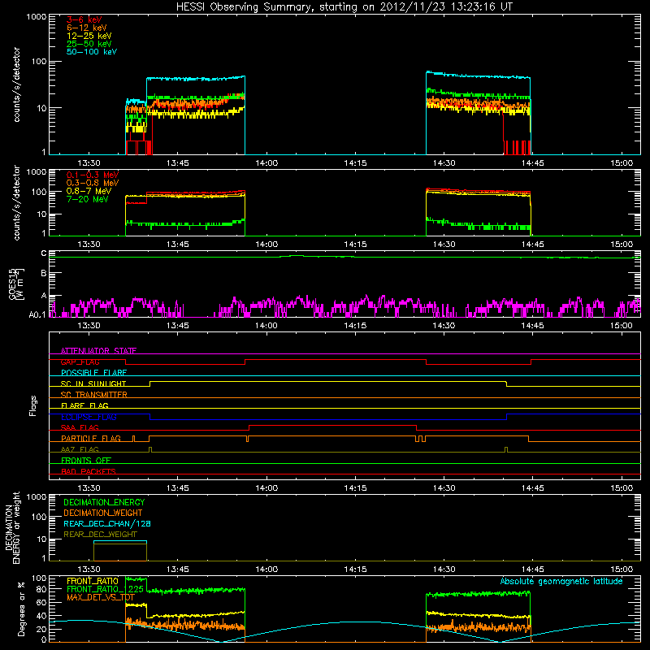Click the REAR_DEC_CHAN/128 legend label
The height and width of the screenshot is (650, 650).
(x=107, y=523)
